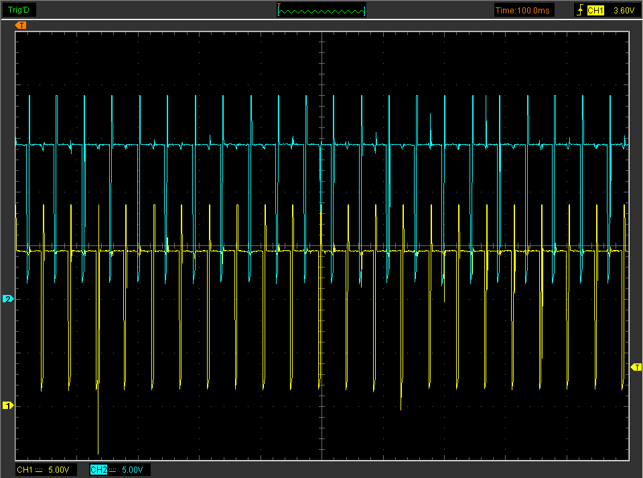643x478 pixels.
Task: Select the yellow CH1 trigger source label
Action: (x=595, y=10)
